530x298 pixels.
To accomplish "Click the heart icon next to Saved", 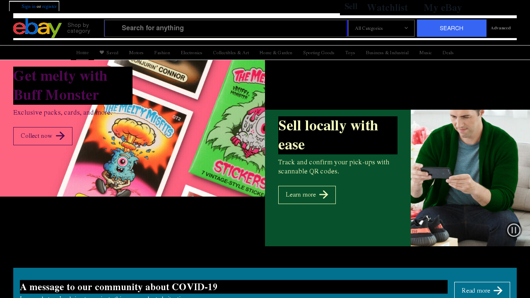I will tap(102, 53).
